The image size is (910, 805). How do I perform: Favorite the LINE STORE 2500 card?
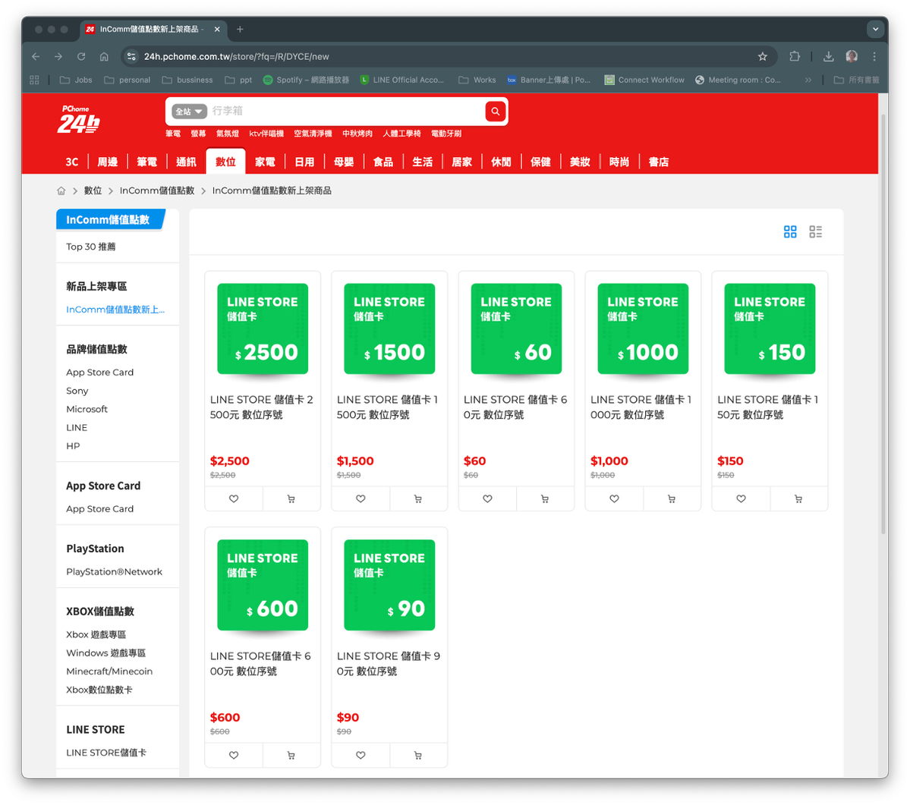pyautogui.click(x=234, y=498)
